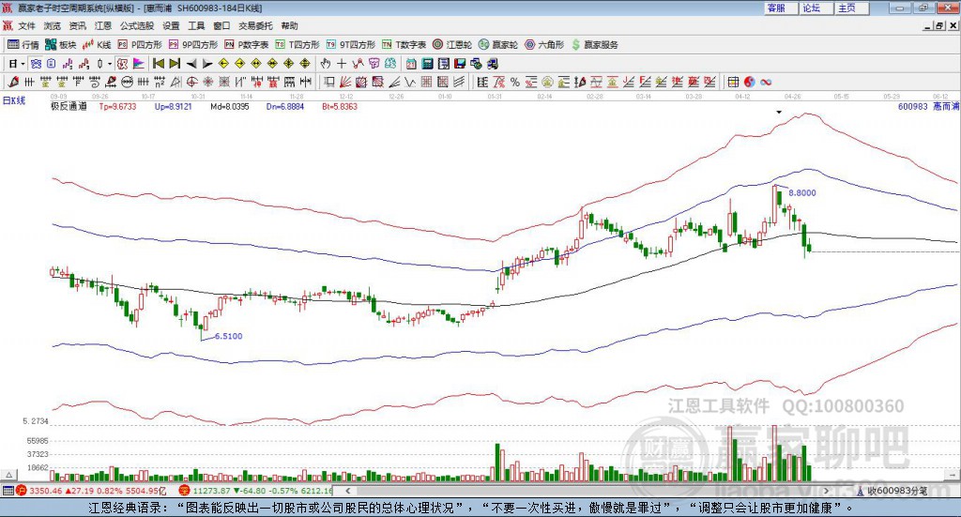Click the pink flag icon
Viewport: 961px width, 517px height.
(x=139, y=64)
